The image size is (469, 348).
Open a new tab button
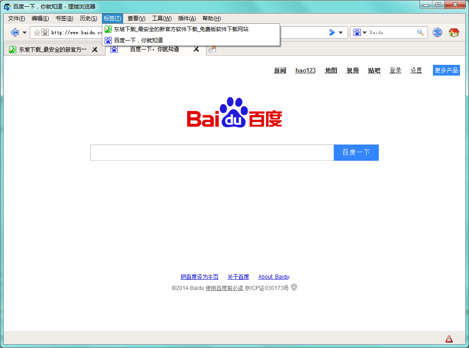click(212, 49)
